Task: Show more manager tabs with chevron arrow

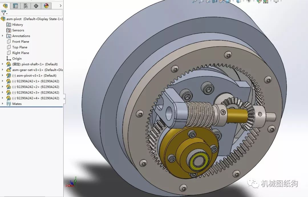Action: 61,6
